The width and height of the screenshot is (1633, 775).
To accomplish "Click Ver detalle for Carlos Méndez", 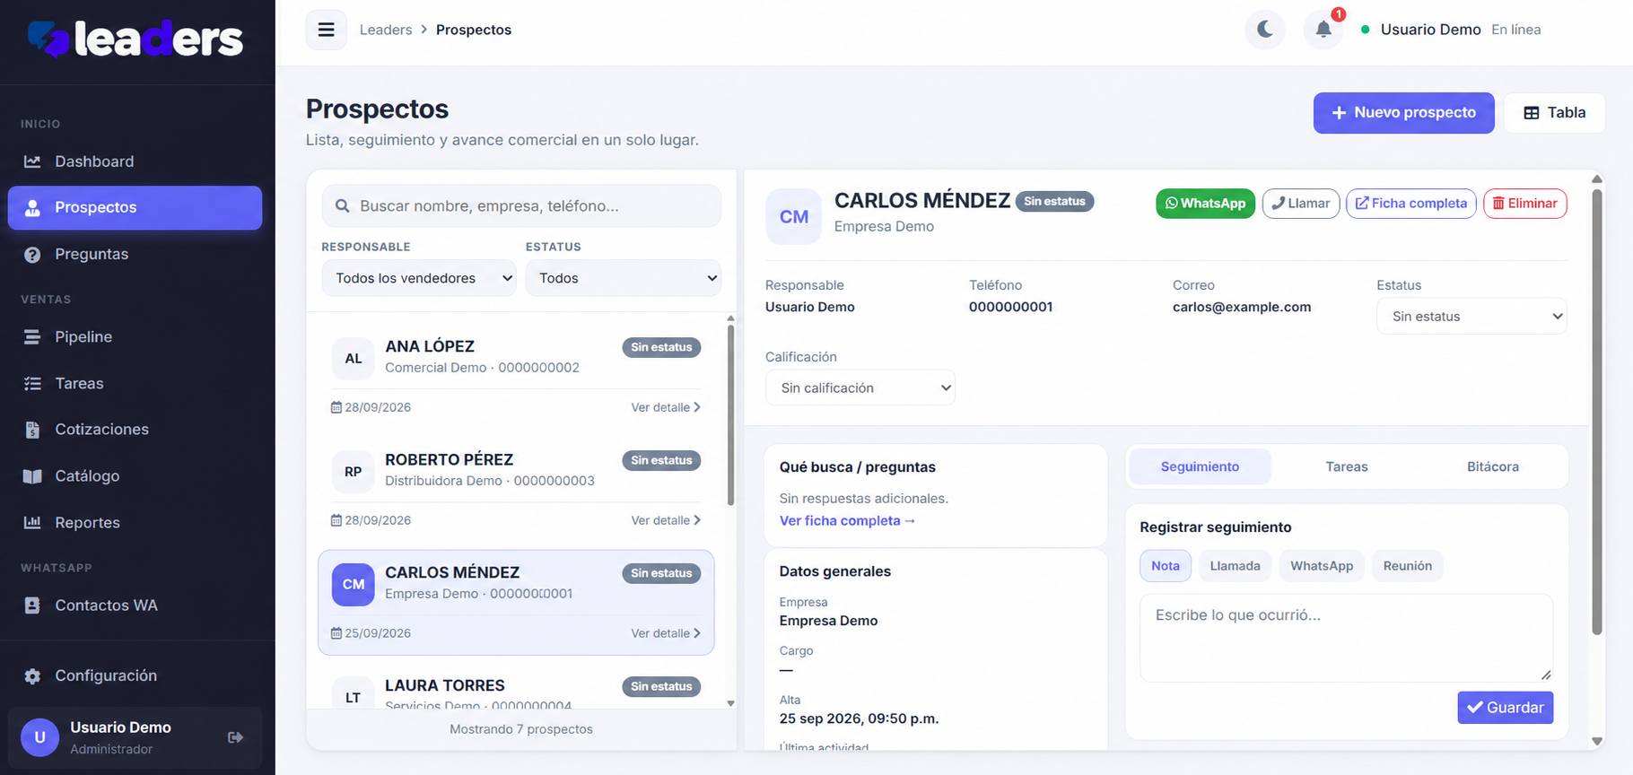I will (666, 633).
